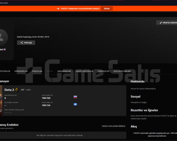Click the flag next to the username

point(4,50)
